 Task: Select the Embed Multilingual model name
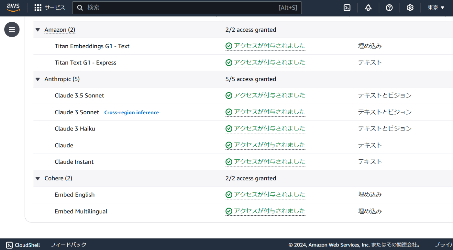click(81, 211)
